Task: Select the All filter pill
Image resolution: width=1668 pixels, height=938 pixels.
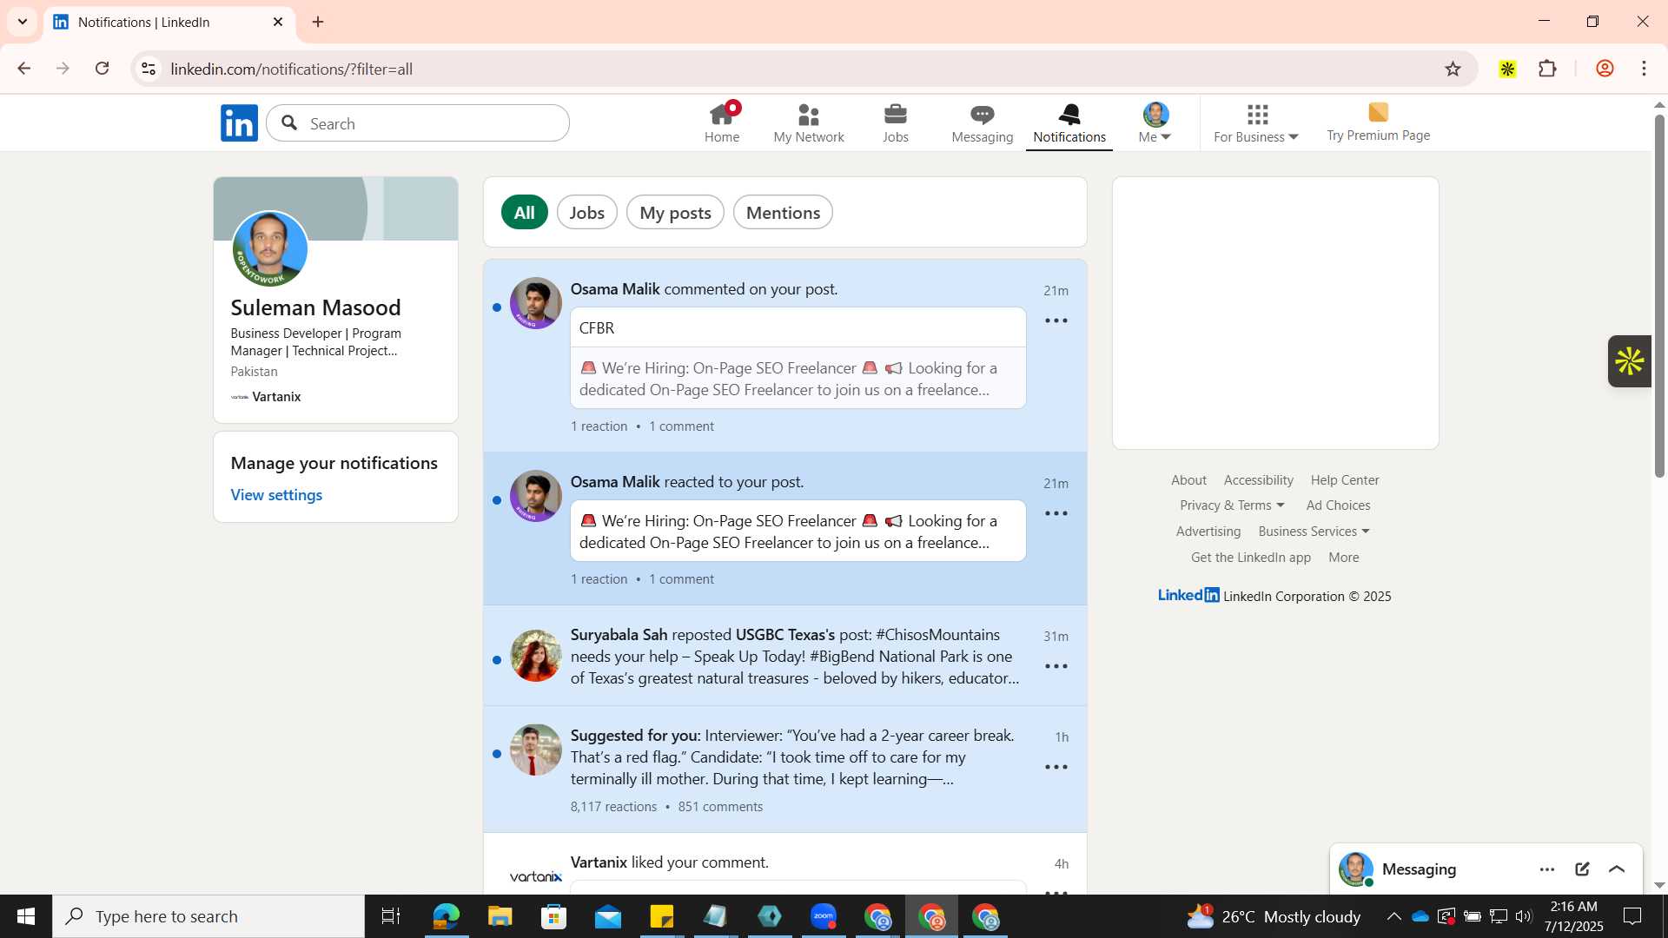Action: 525,213
